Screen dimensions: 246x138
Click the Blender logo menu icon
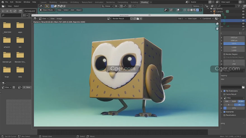point(3,2)
